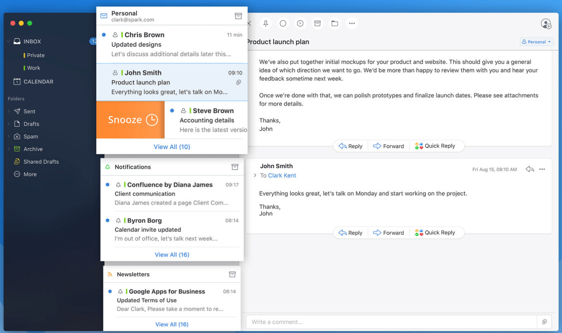
Task: Archive all Notifications with the header archive icon
Action: 235,166
